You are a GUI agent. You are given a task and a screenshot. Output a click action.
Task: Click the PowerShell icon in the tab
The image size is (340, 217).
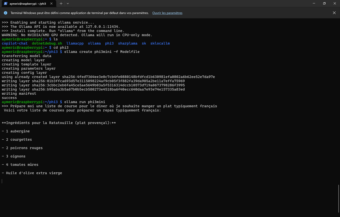(x=6, y=3)
